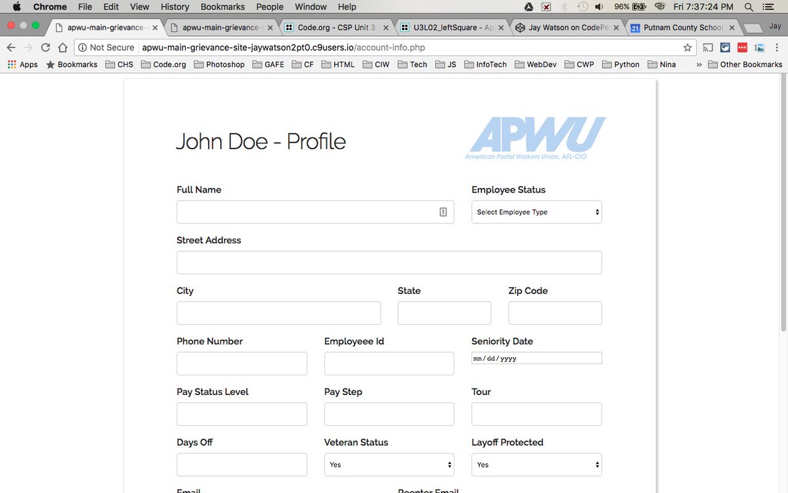This screenshot has width=788, height=493.
Task: Click the Wi-Fi status icon
Action: pos(660,7)
